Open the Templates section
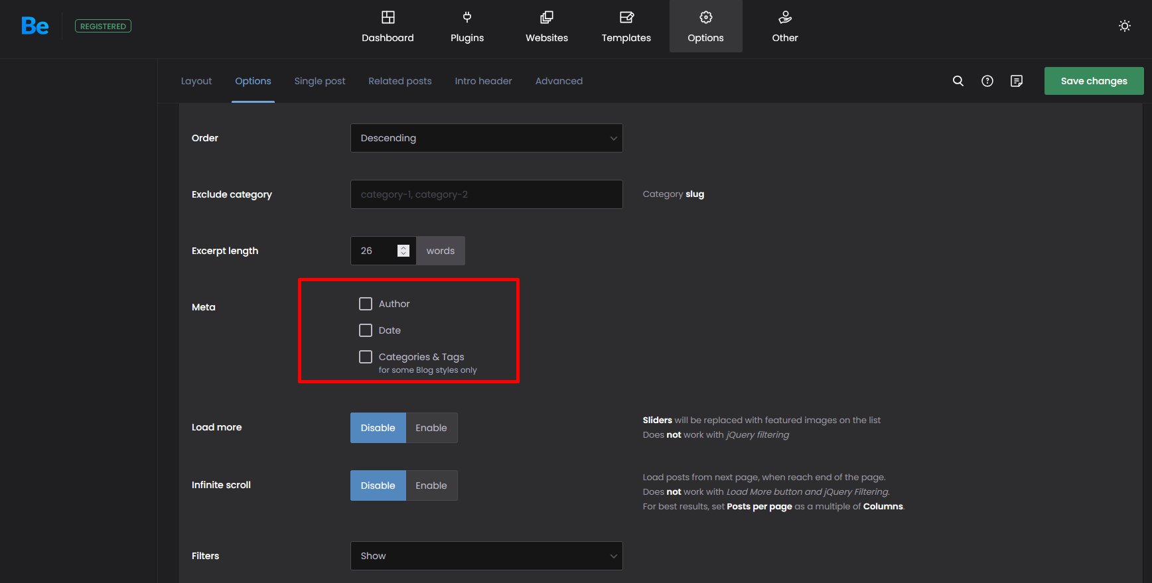 click(x=626, y=27)
